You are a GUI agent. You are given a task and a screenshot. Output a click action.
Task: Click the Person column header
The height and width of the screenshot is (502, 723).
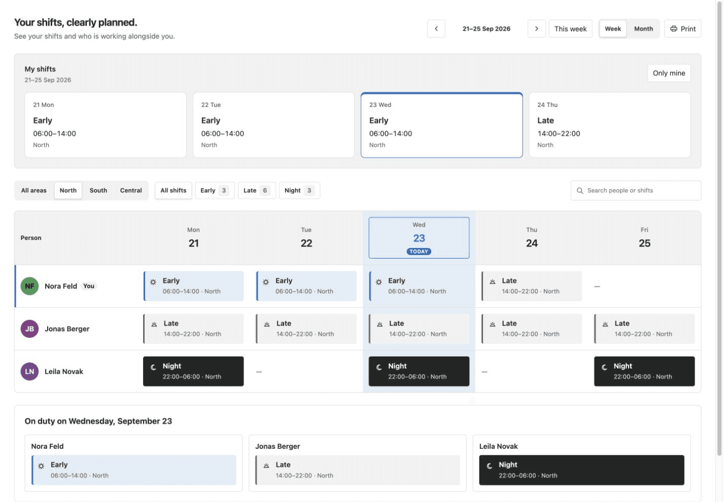[x=31, y=238]
